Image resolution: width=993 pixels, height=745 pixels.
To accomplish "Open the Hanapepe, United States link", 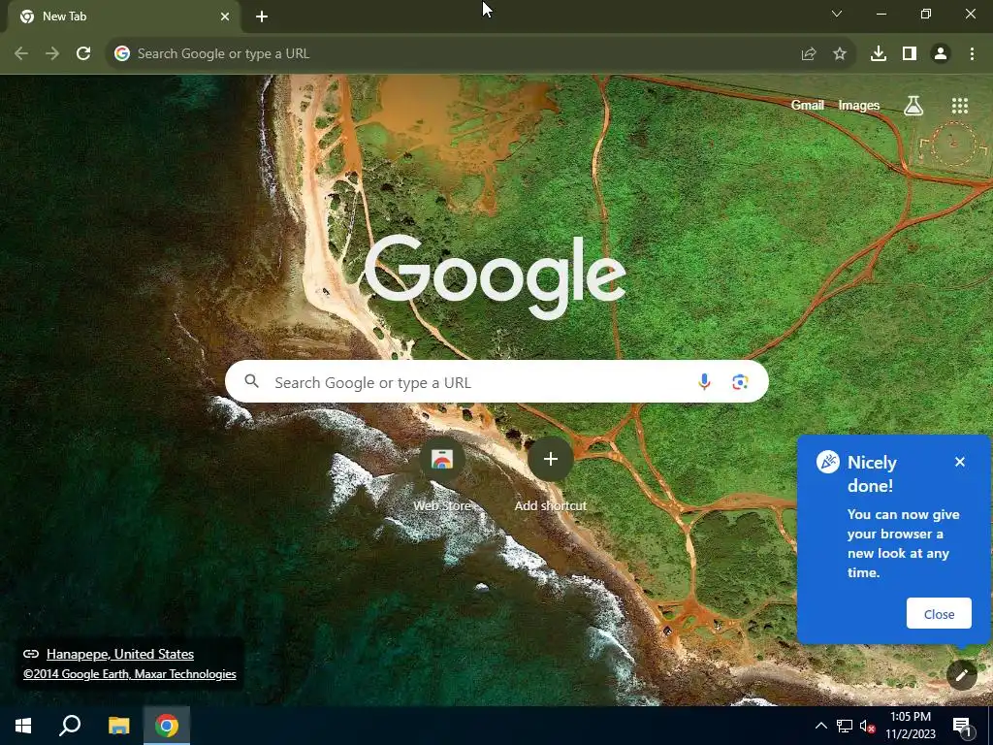I will point(120,654).
